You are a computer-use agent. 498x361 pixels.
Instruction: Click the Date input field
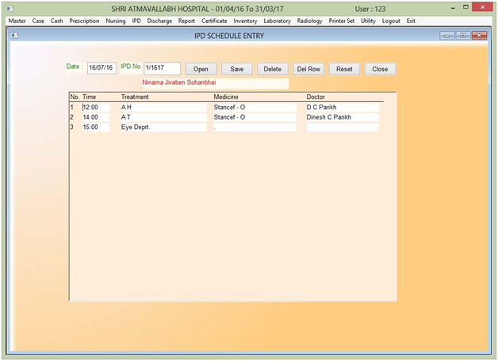[102, 69]
